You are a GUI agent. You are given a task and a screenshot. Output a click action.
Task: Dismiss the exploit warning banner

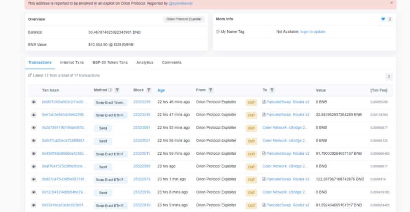pos(391,3)
